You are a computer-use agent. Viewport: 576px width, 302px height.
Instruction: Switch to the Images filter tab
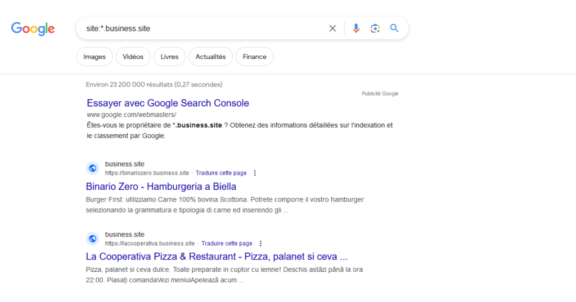point(94,57)
